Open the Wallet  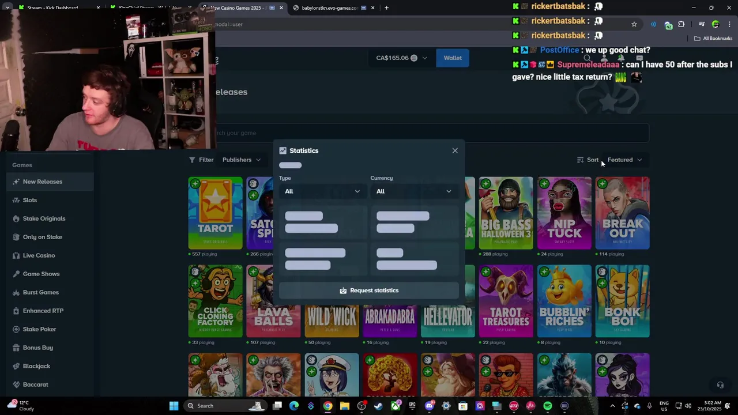pos(453,58)
